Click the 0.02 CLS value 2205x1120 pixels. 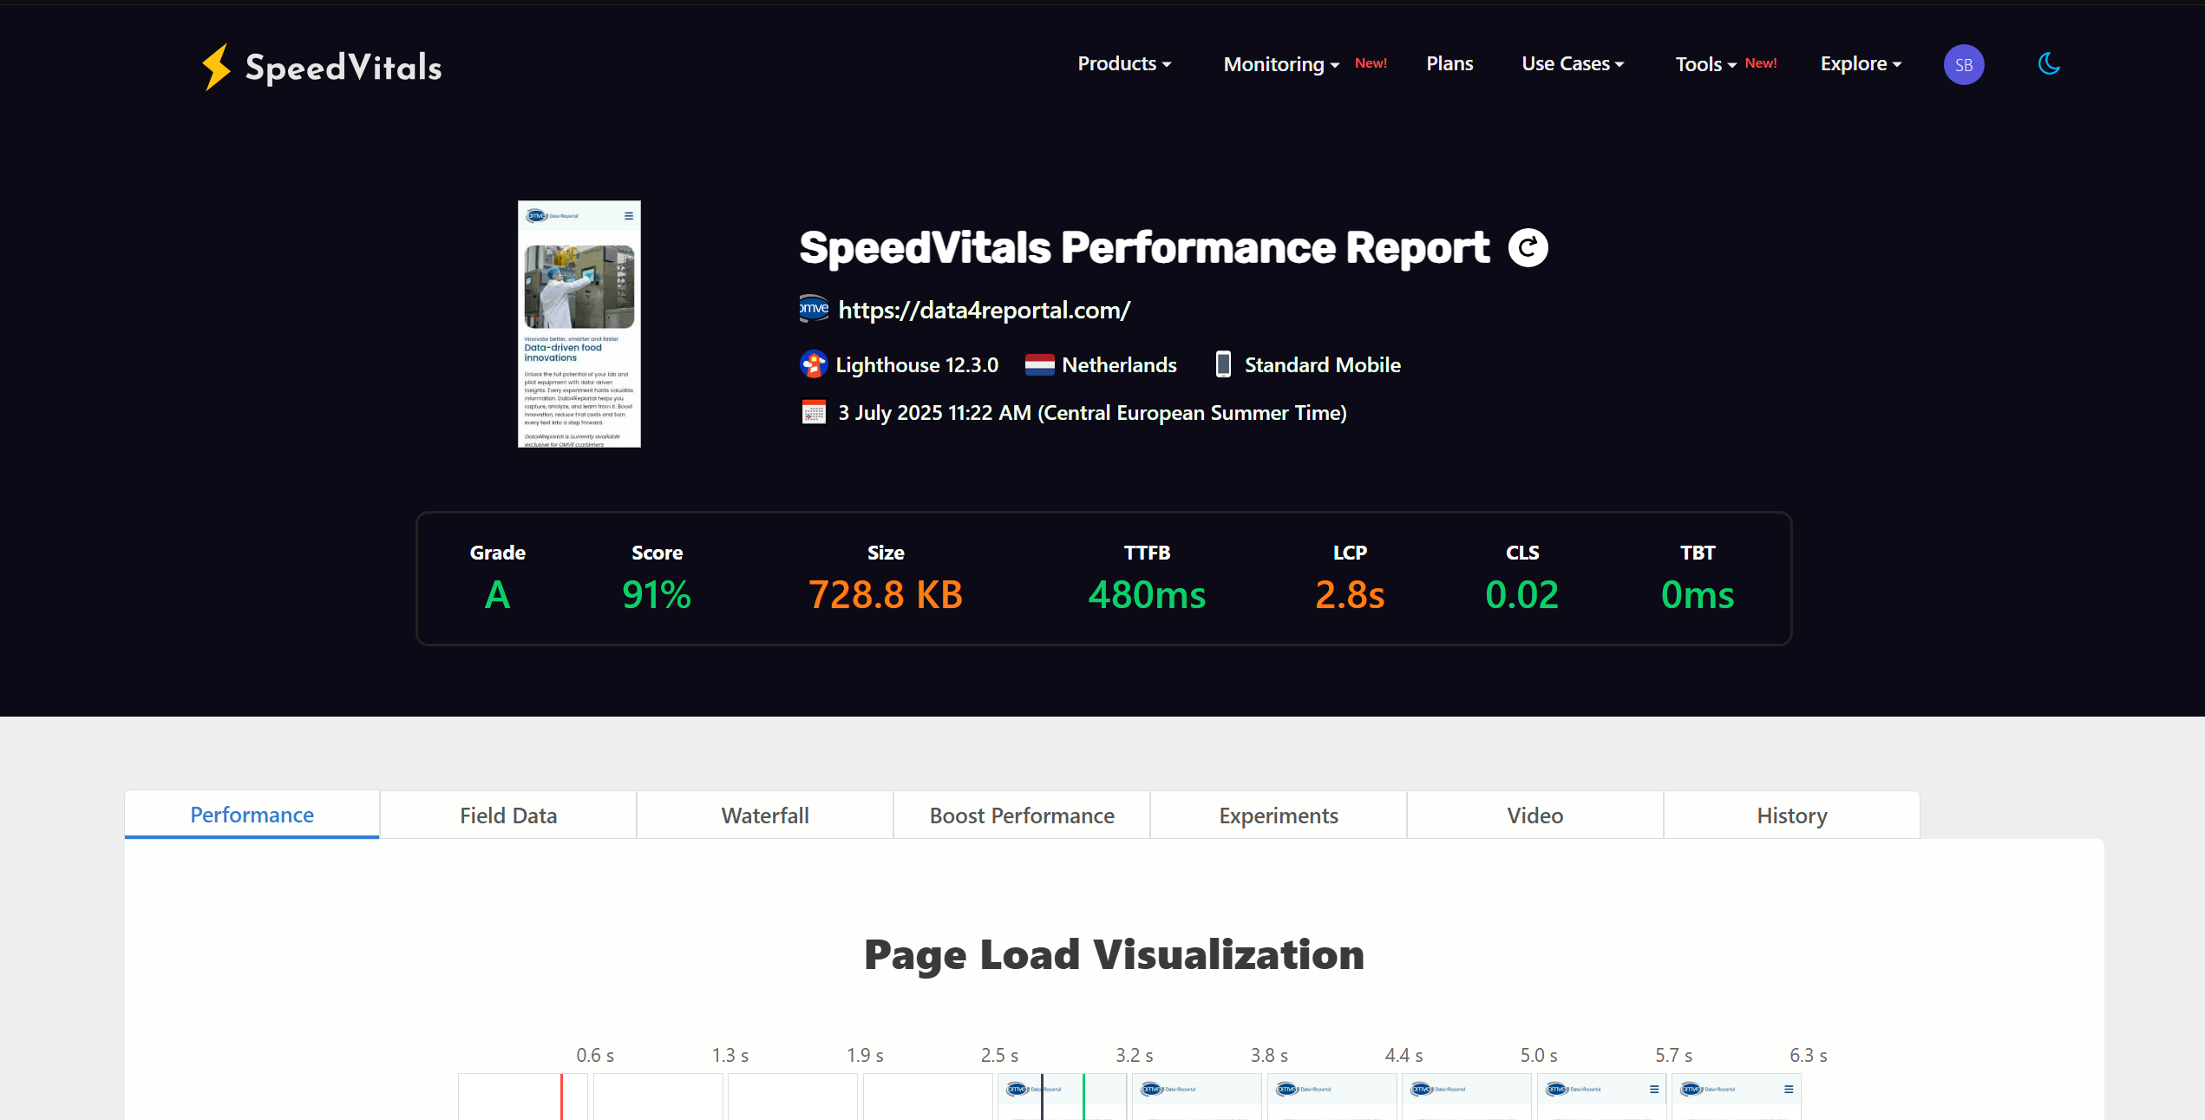[1522, 595]
